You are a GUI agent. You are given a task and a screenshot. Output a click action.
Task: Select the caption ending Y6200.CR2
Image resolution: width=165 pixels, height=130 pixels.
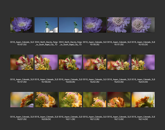70,81
